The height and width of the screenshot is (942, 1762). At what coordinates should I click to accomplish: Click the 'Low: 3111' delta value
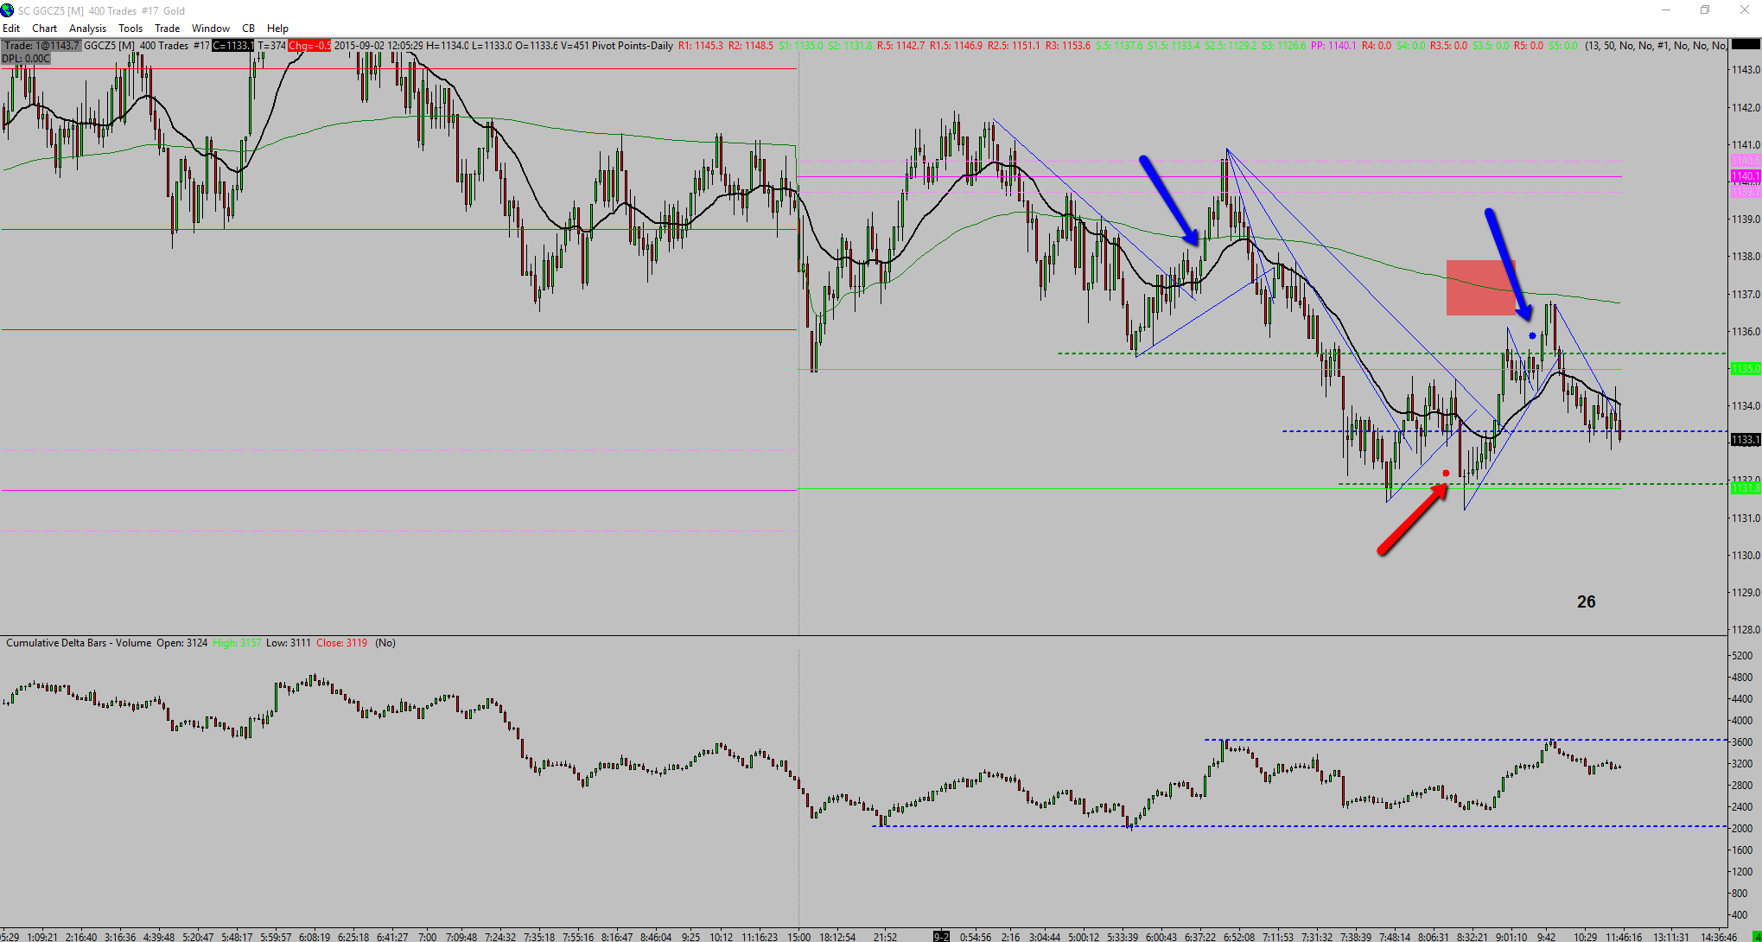pos(288,643)
